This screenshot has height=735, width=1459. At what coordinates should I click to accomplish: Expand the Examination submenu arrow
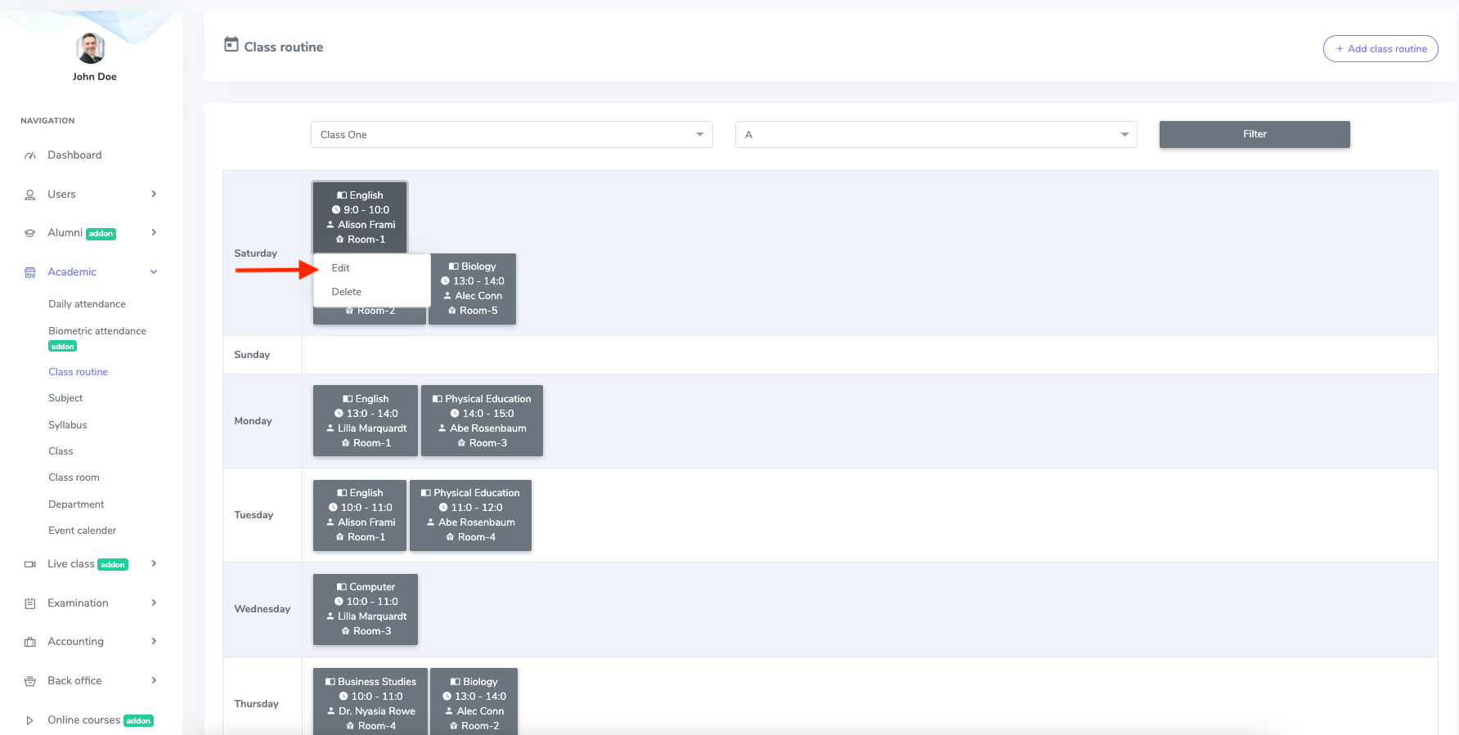coord(154,603)
